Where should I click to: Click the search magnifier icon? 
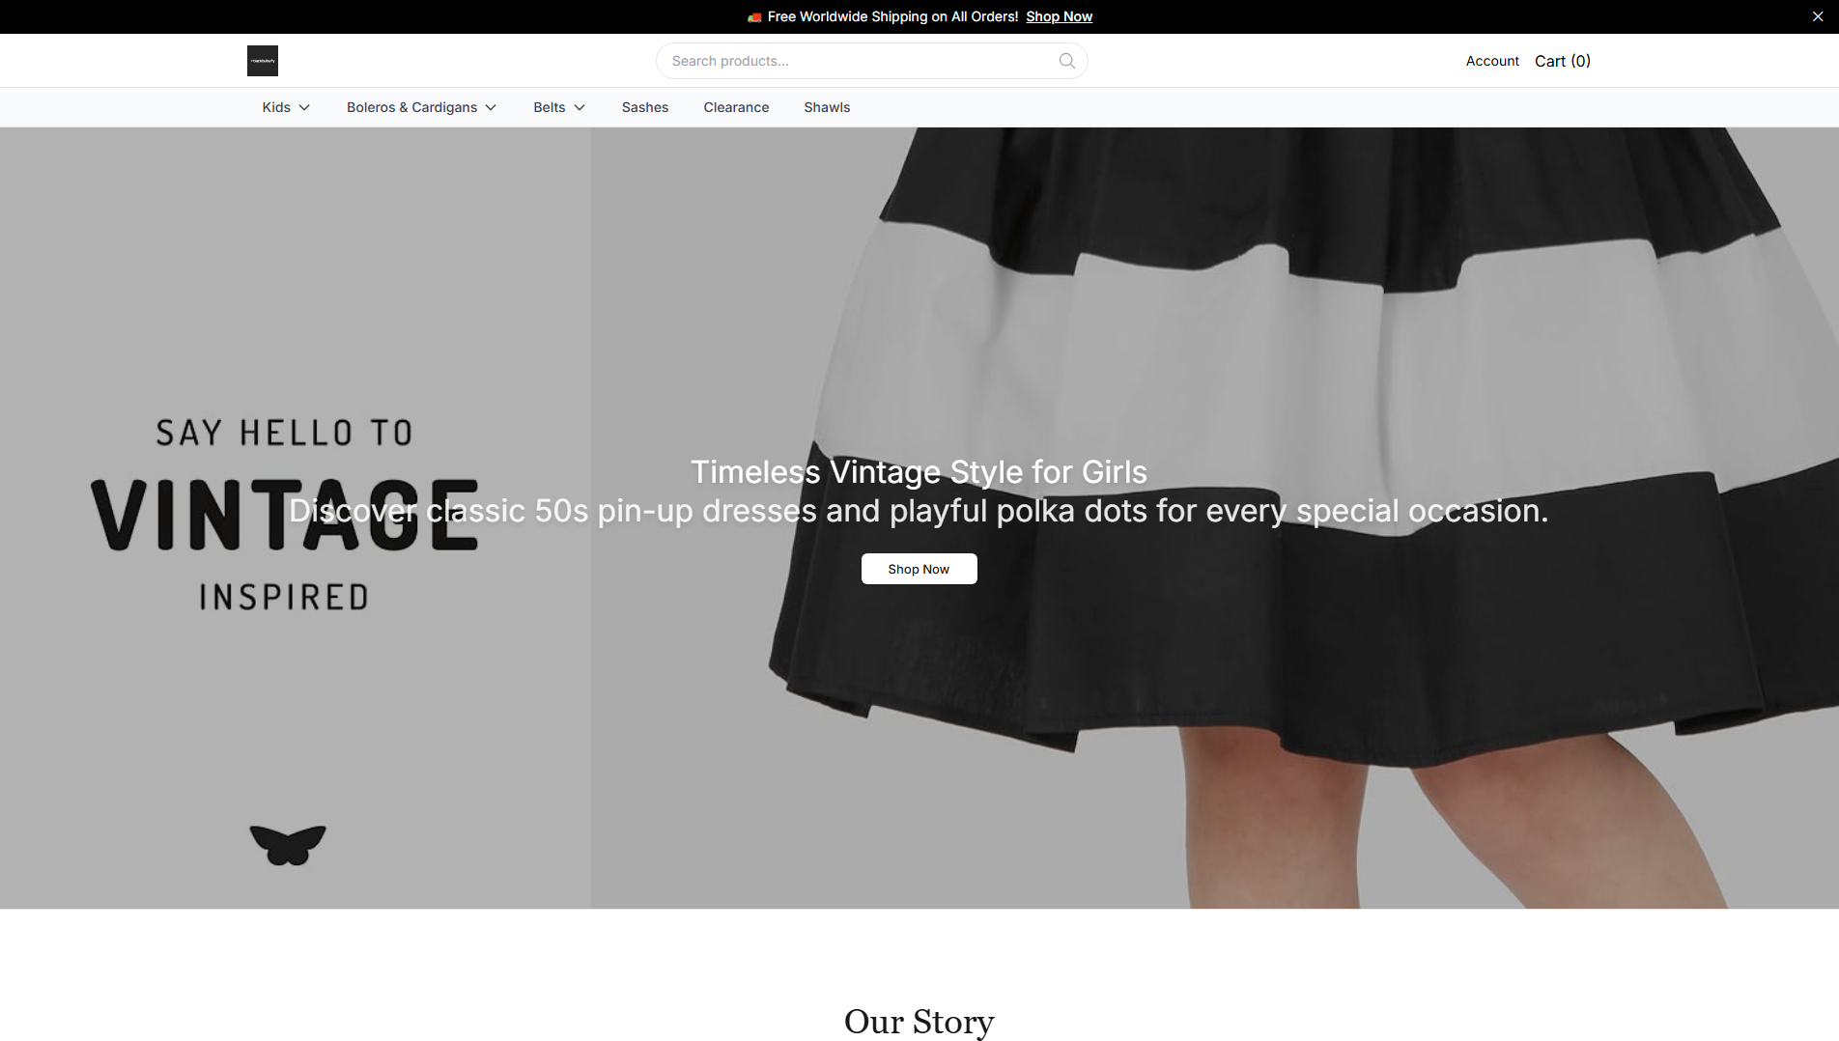pos(1066,61)
